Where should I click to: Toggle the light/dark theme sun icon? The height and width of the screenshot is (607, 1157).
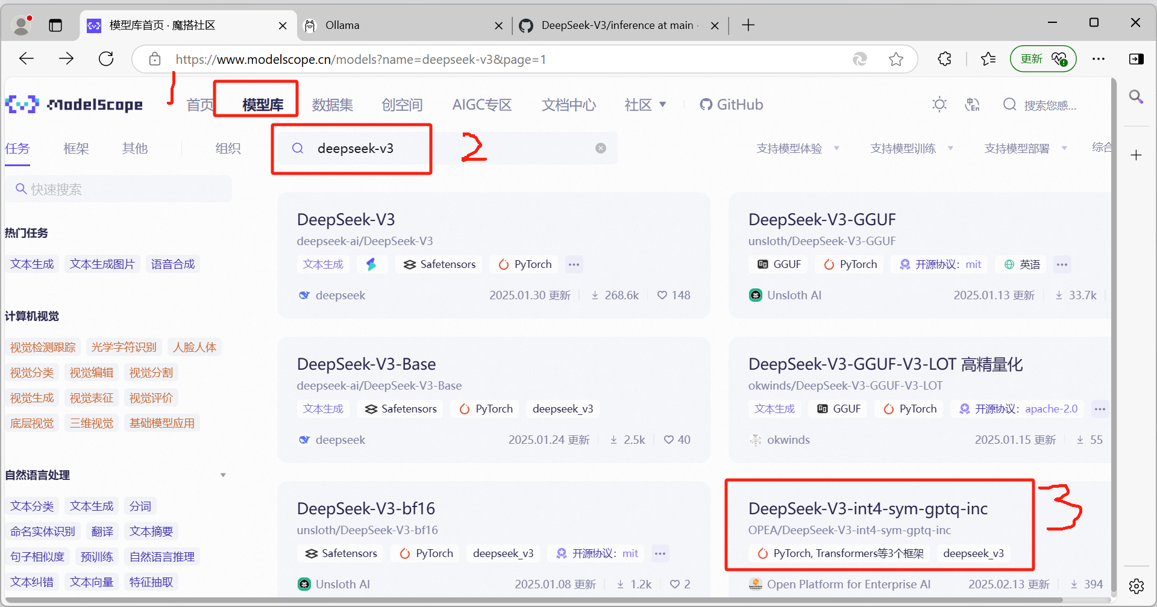[939, 104]
